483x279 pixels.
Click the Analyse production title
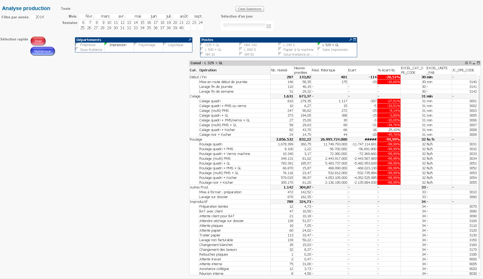26,8
